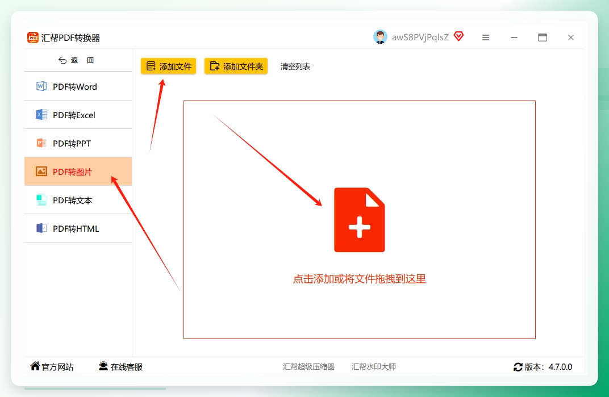The width and height of the screenshot is (609, 397).
Task: Select PDF转PPT in sidebar
Action: pyautogui.click(x=78, y=143)
